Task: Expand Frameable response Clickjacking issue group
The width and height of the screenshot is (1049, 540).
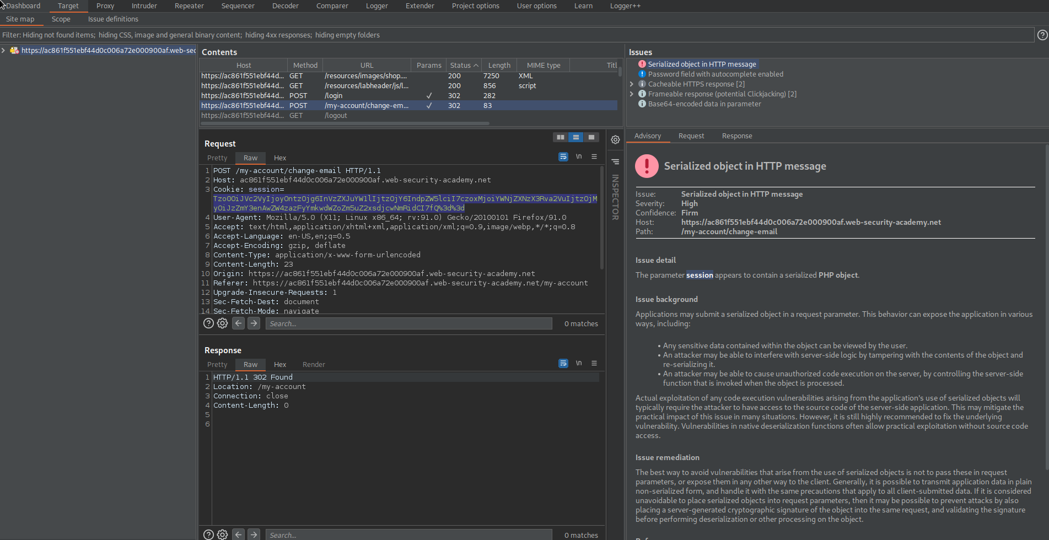Action: coord(632,94)
